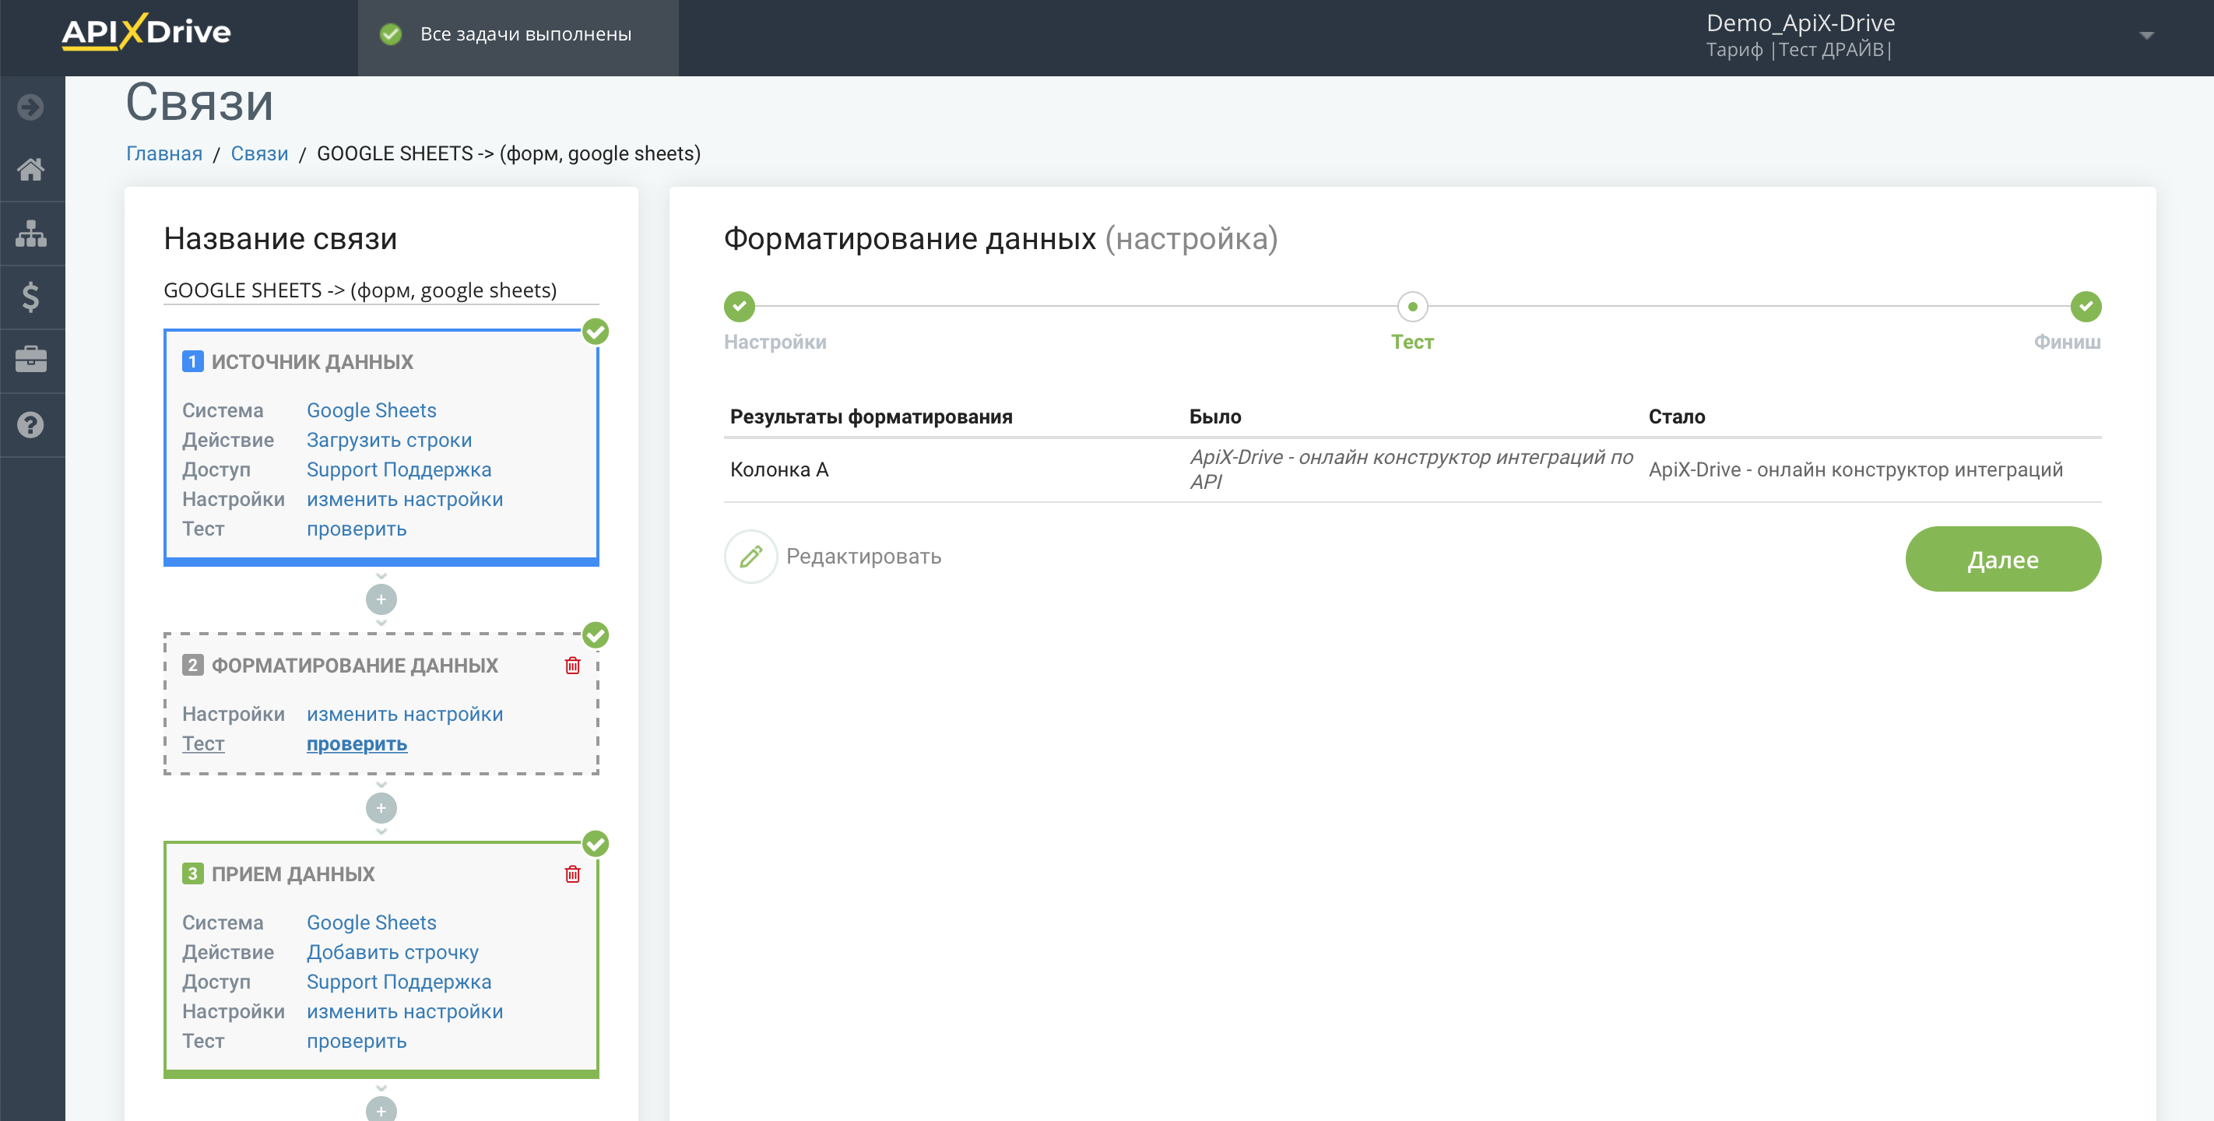The width and height of the screenshot is (2214, 1121).
Task: Add step after ПРИЕМ ДАННЫХ block with plus
Action: click(x=381, y=1110)
